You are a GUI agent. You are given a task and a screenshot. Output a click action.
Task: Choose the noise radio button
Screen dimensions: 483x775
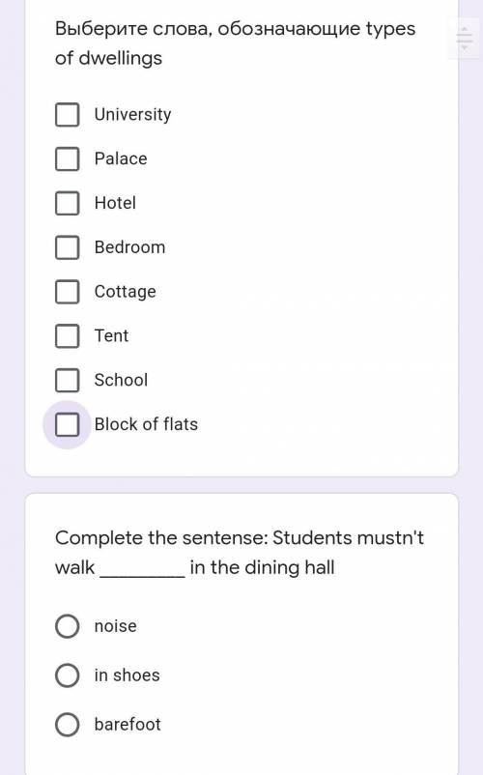point(68,626)
